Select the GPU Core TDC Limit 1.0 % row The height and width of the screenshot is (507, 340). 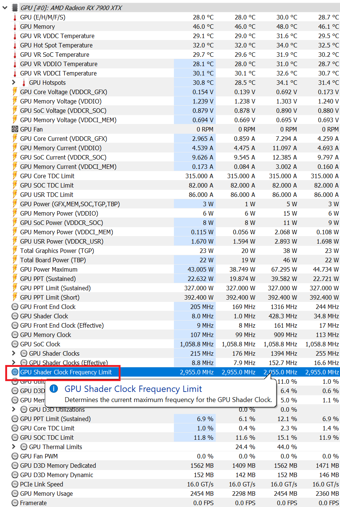[175, 428]
